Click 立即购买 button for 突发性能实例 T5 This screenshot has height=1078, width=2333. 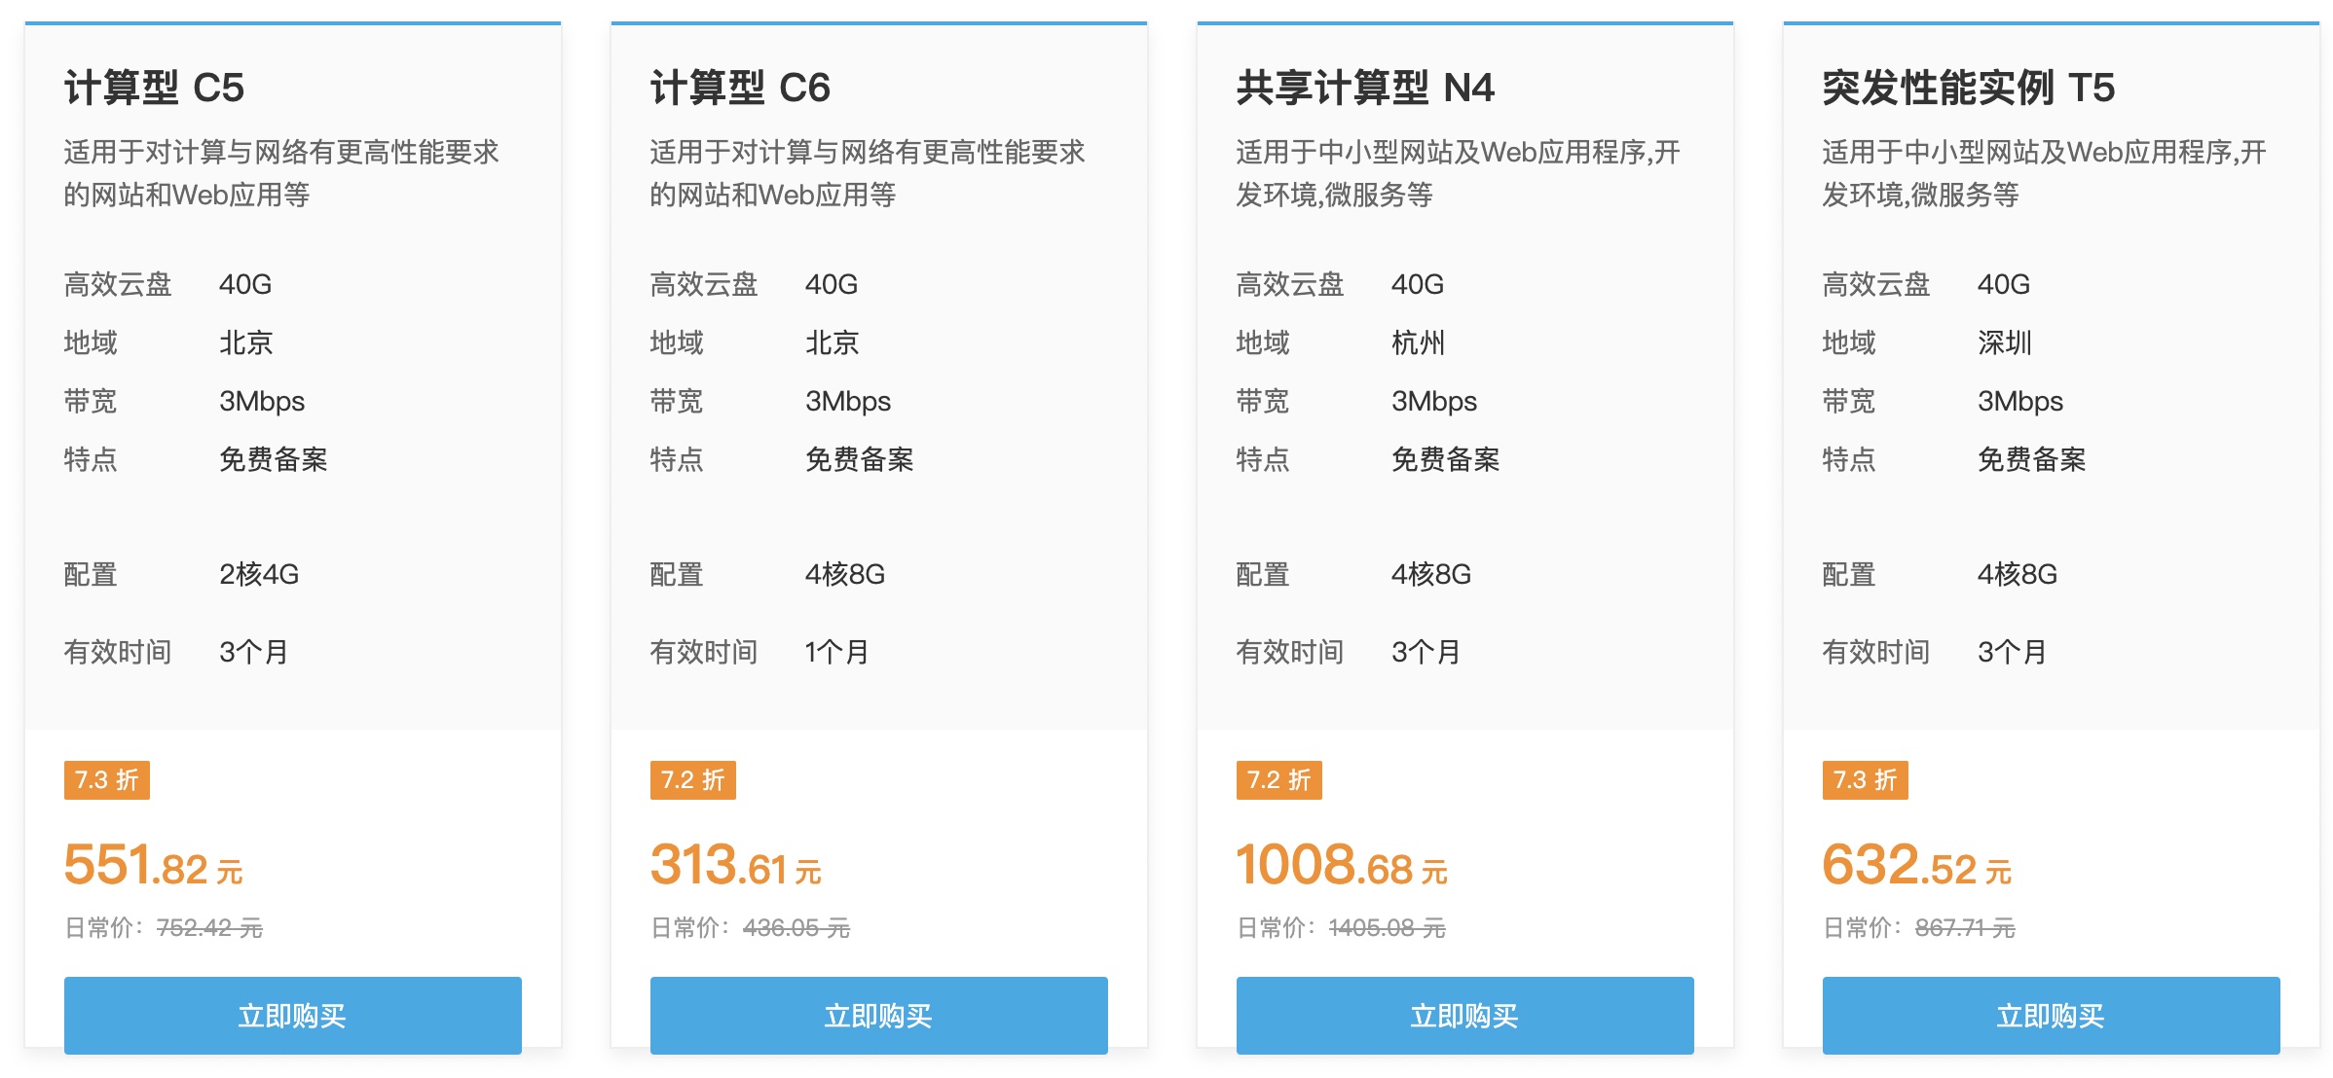2052,1015
